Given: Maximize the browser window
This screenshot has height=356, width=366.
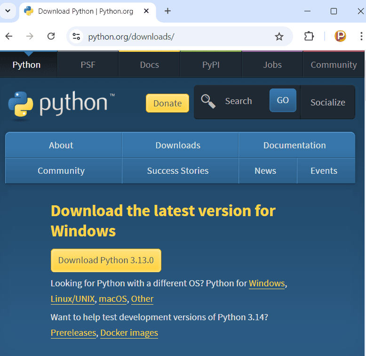Looking at the screenshot, I should click(334, 11).
